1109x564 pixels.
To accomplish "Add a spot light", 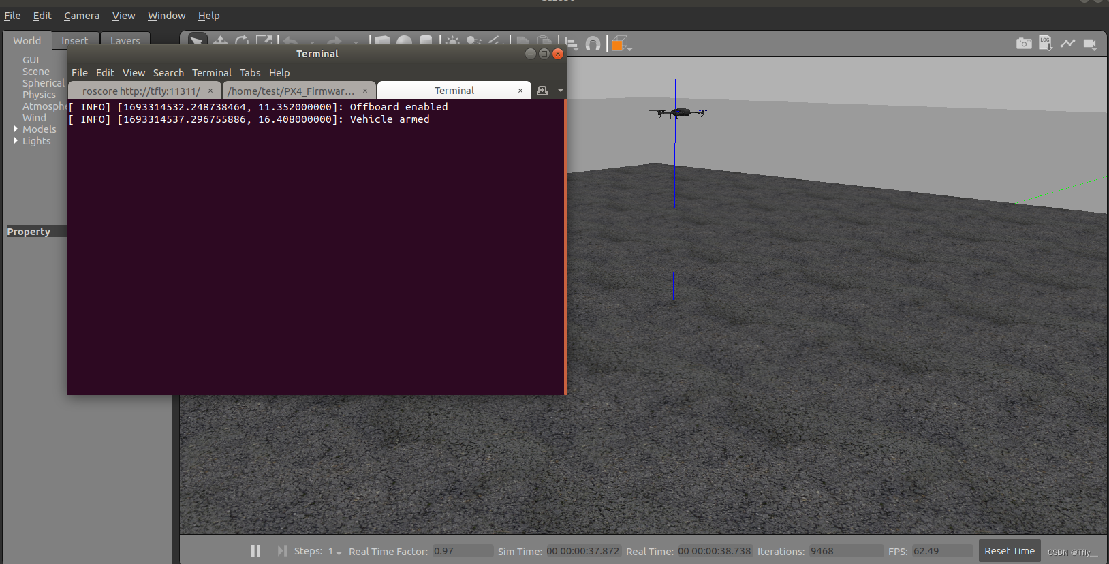I will 474,41.
